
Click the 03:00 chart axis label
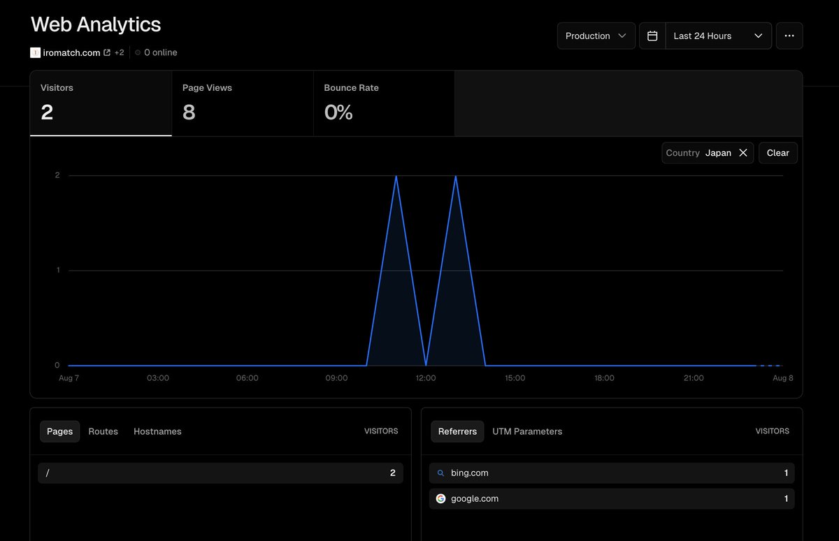[158, 378]
